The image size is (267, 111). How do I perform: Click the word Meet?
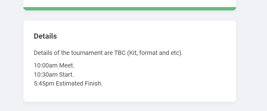coord(67,65)
